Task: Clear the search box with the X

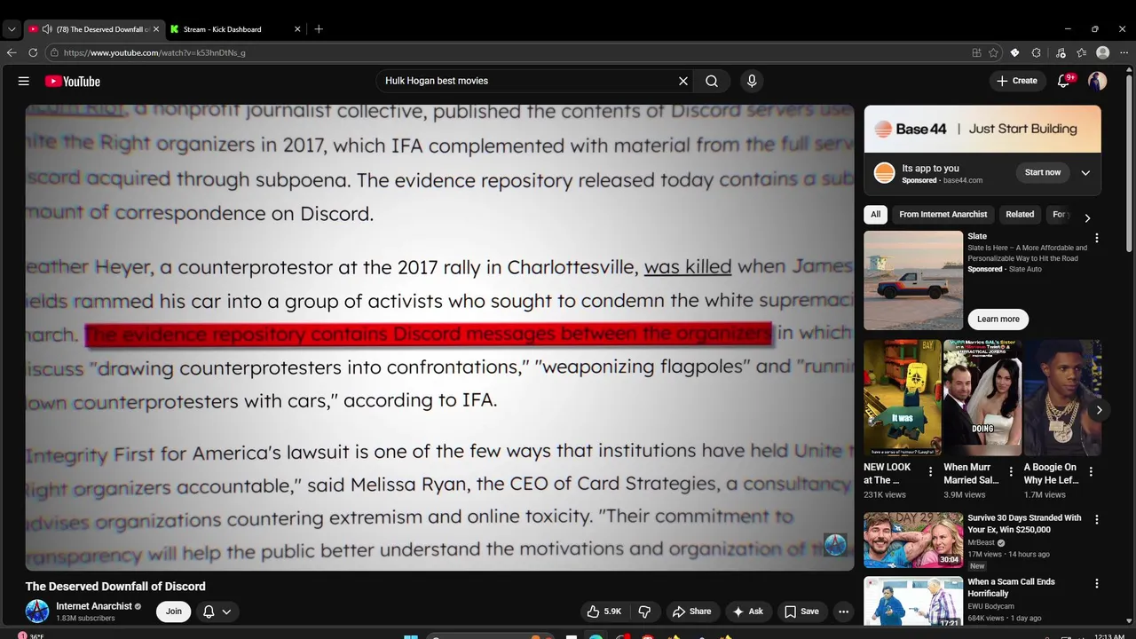Action: tap(683, 81)
